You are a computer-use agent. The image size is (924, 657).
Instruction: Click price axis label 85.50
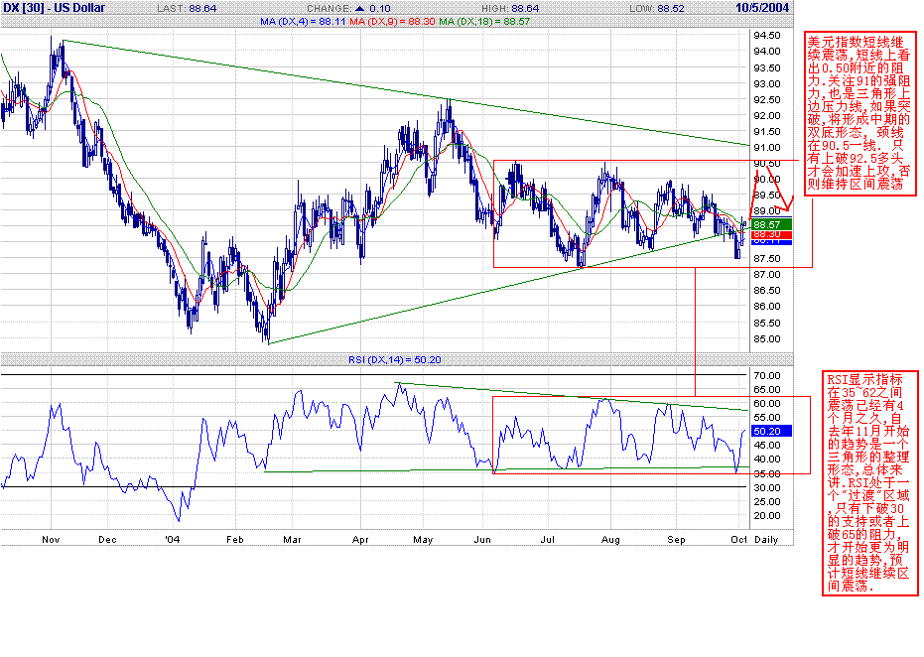click(x=766, y=323)
